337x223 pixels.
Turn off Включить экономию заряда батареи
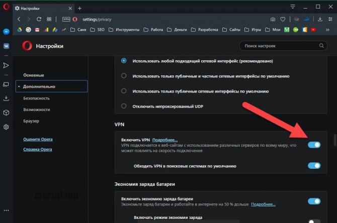point(314,201)
